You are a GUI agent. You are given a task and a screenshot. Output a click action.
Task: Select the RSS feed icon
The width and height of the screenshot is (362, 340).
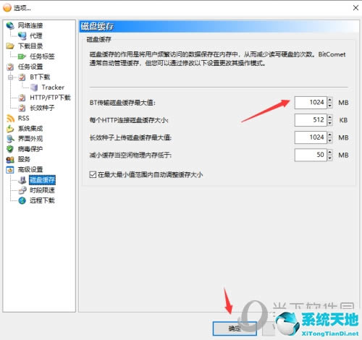10,118
